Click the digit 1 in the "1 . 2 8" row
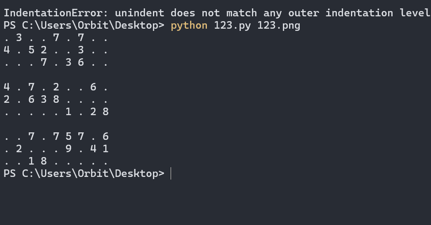Image resolution: width=431 pixels, height=225 pixels. 69,112
